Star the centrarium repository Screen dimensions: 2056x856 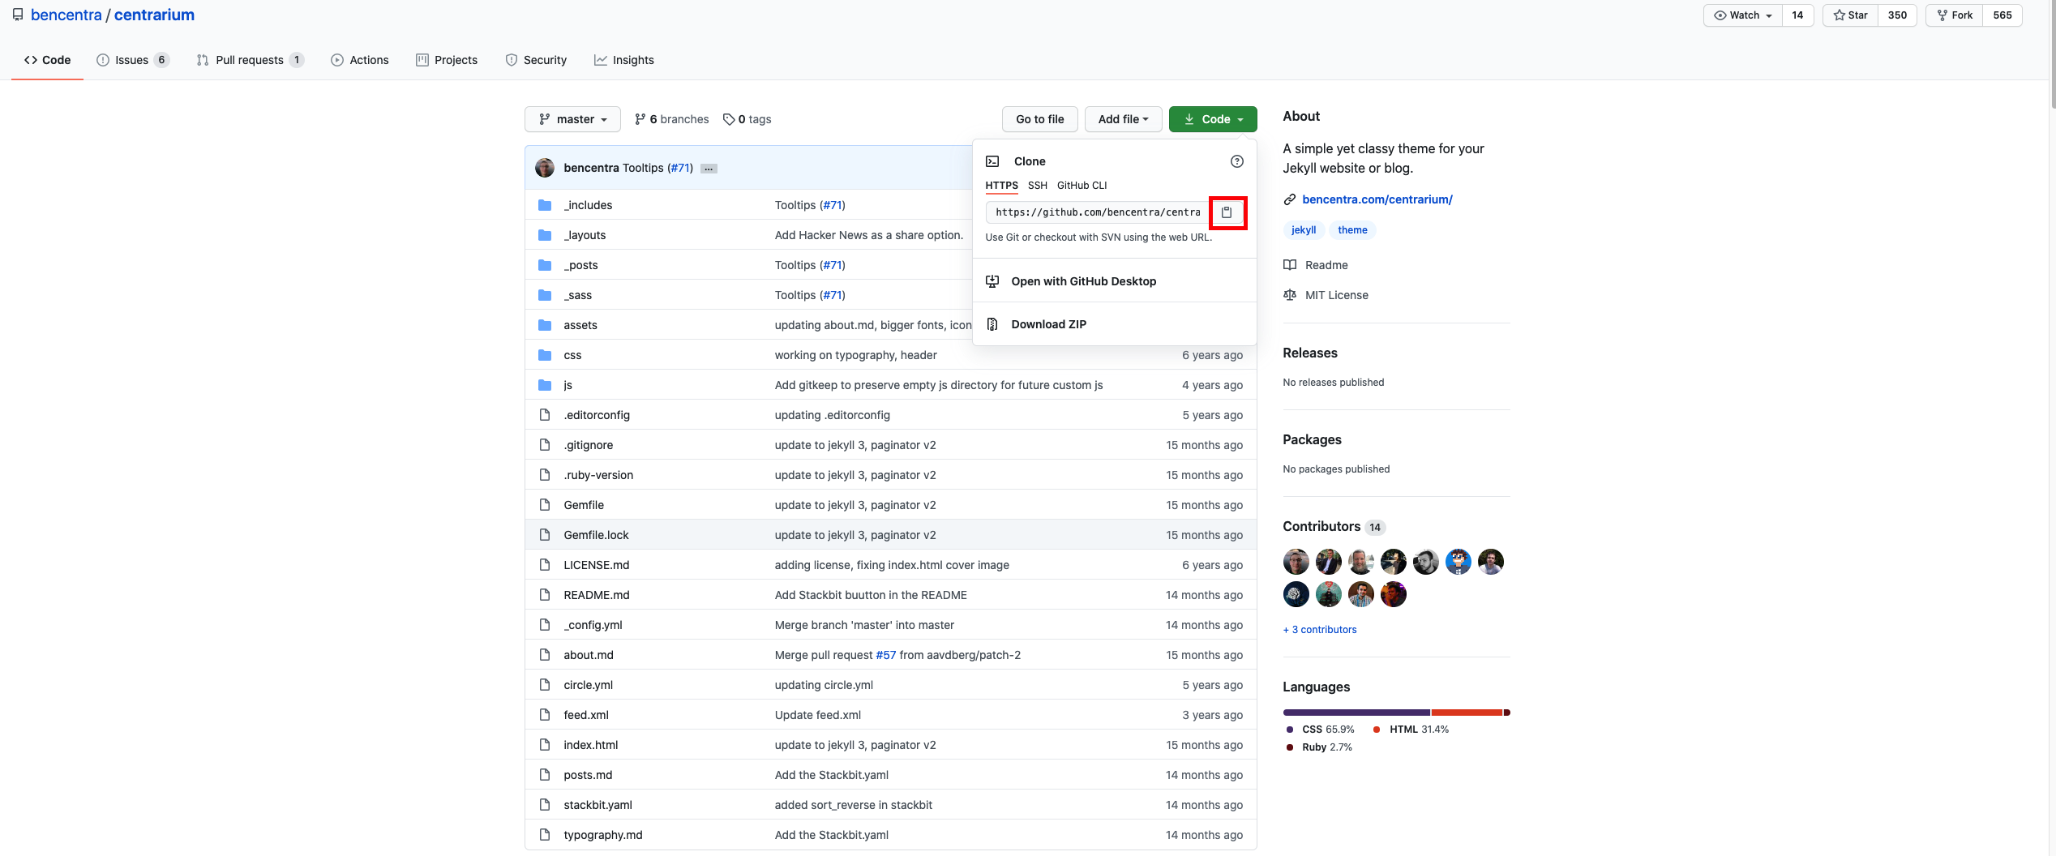pyautogui.click(x=1850, y=15)
